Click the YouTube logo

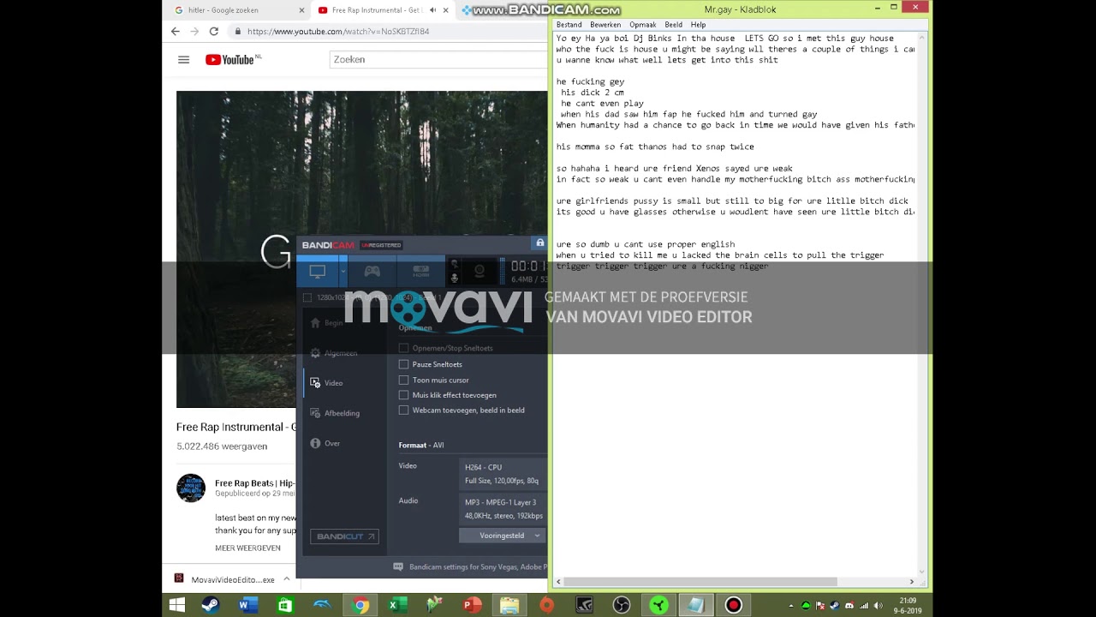click(232, 59)
